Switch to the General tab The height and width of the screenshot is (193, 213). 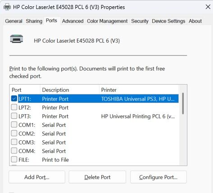click(x=14, y=21)
